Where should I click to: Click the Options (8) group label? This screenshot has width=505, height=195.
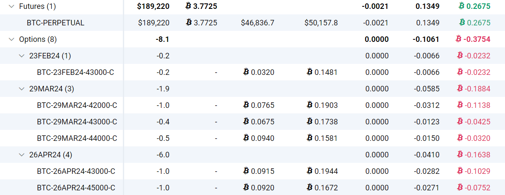38,39
